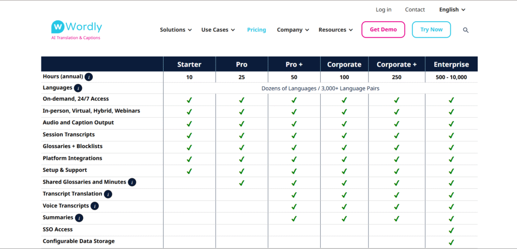The width and height of the screenshot is (517, 249).
Task: Open the search magnifier icon
Action: [x=466, y=30]
